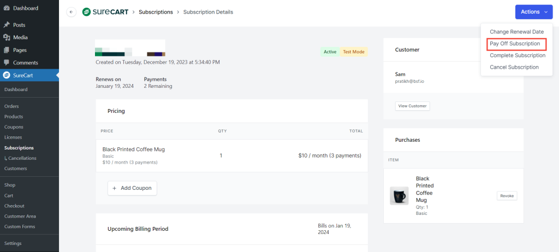Image resolution: width=559 pixels, height=252 pixels.
Task: Click the Pages icon in sidebar
Action: coord(7,50)
